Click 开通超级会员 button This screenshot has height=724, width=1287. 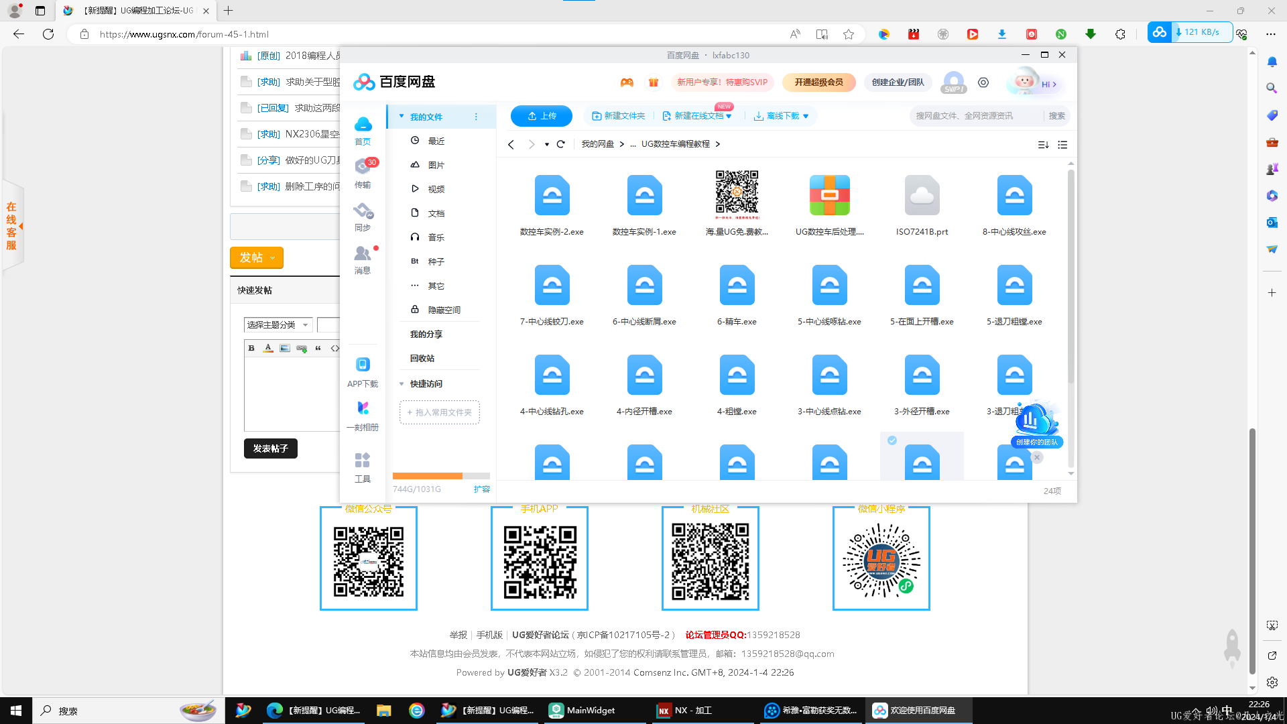[819, 82]
